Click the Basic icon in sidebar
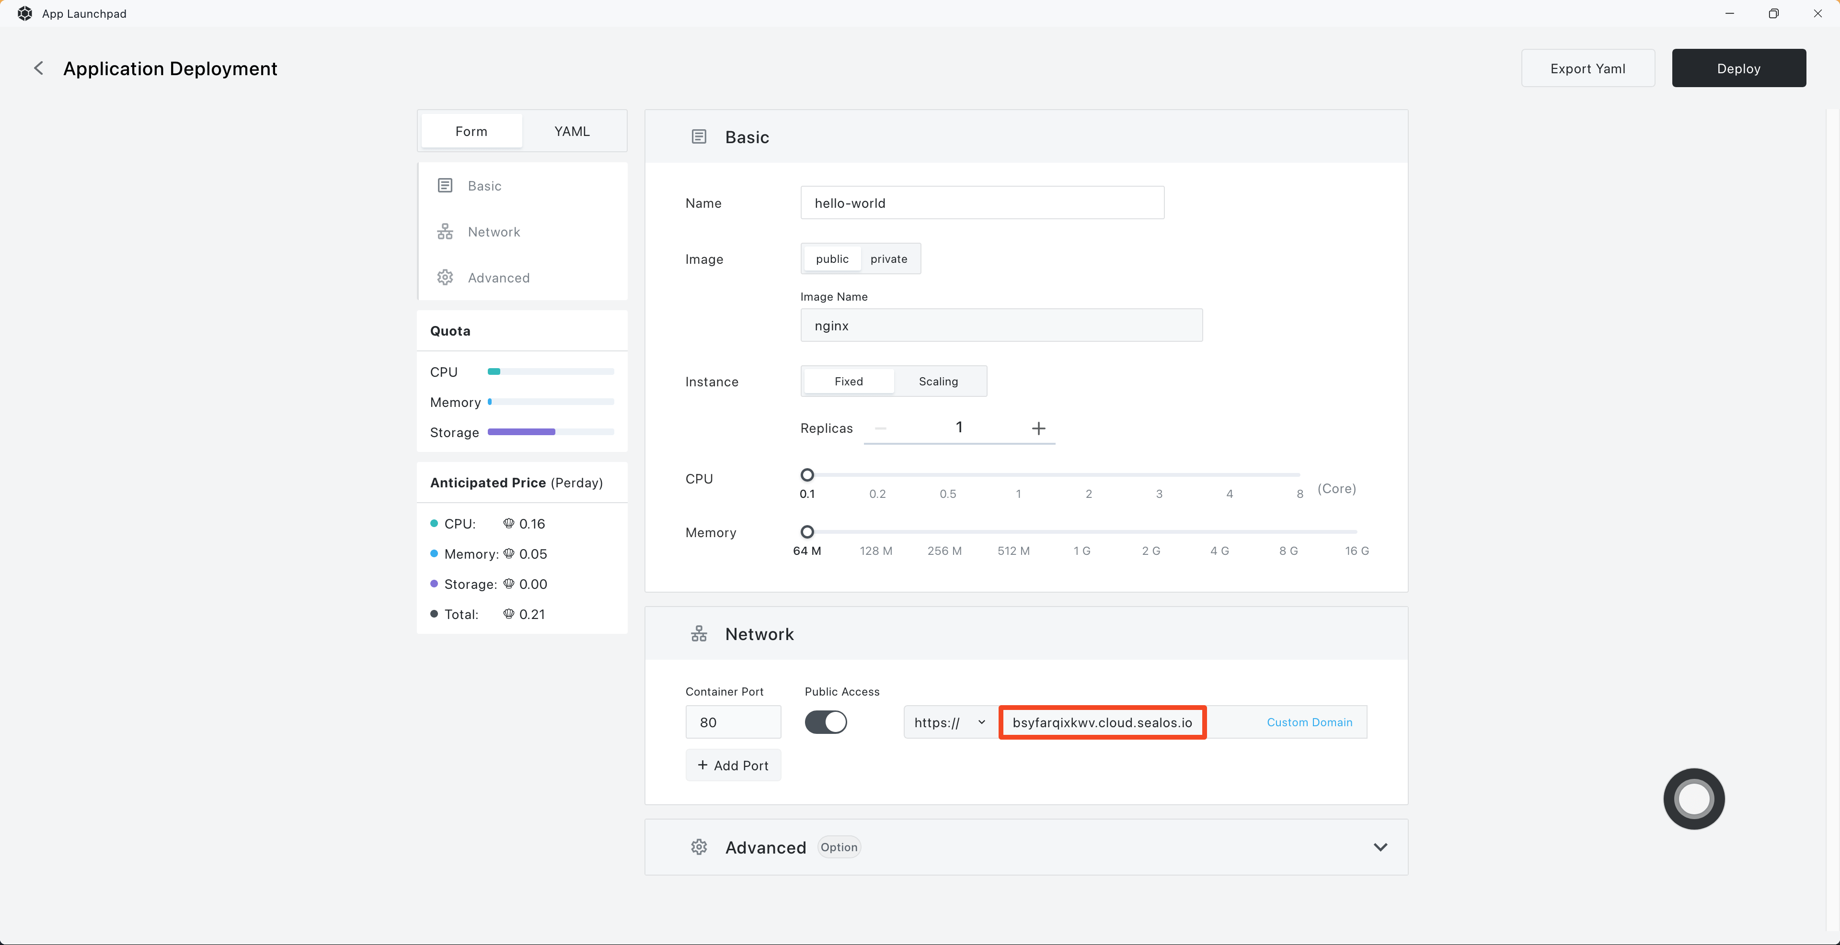This screenshot has height=945, width=1840. click(445, 186)
